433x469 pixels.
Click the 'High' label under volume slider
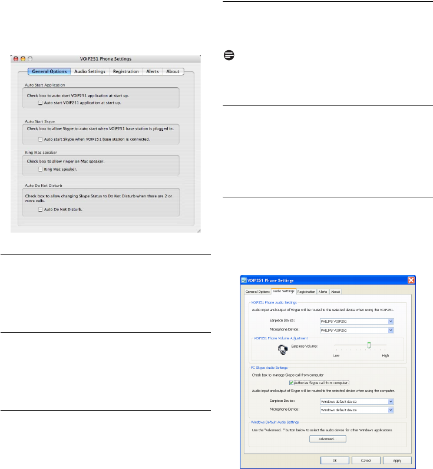tap(385, 356)
